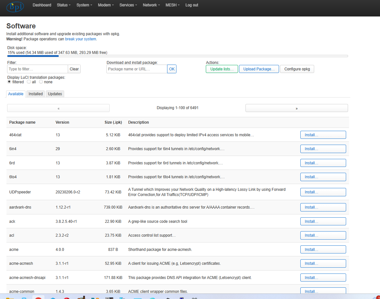380x299 pixels.
Task: Expand the Network menu in navbar
Action: 151,5
